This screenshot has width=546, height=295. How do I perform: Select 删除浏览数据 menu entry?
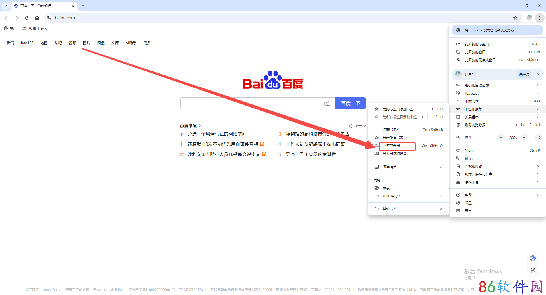coord(497,125)
